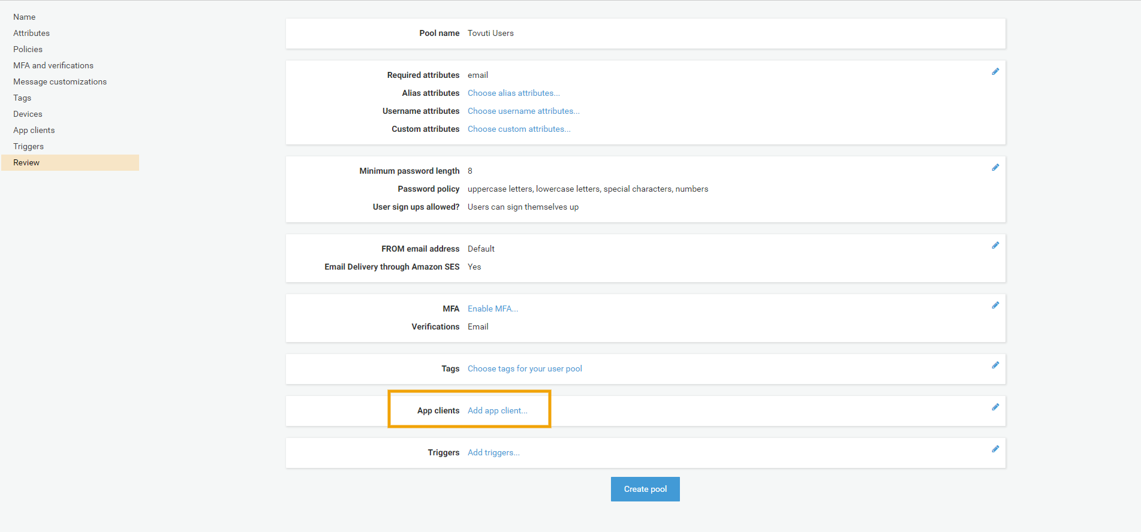Select Message customizations in sidebar
Viewport: 1141px width, 532px height.
(60, 82)
